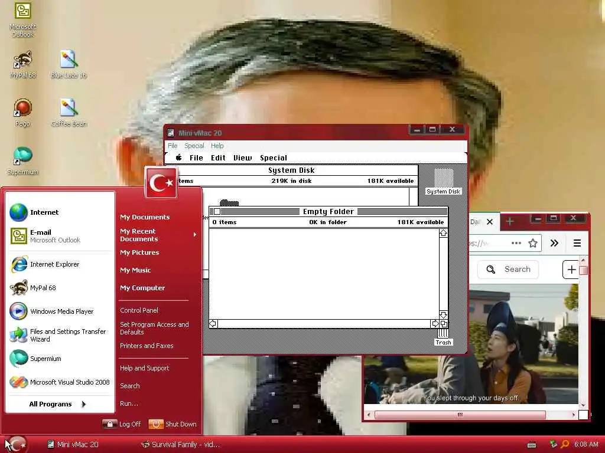Open the Supermium desktop shortcut
This screenshot has width=605, height=453.
pos(22,161)
